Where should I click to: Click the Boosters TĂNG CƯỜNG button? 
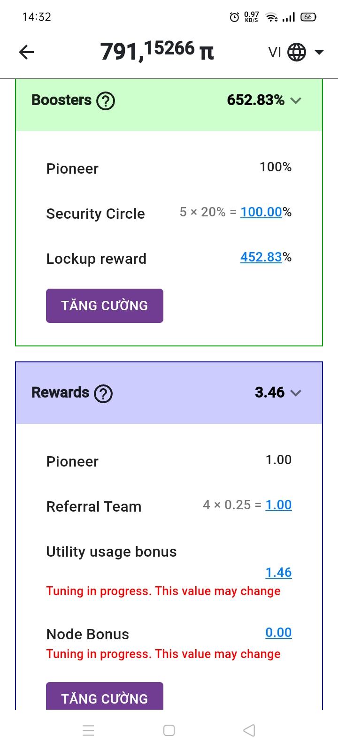tap(105, 306)
